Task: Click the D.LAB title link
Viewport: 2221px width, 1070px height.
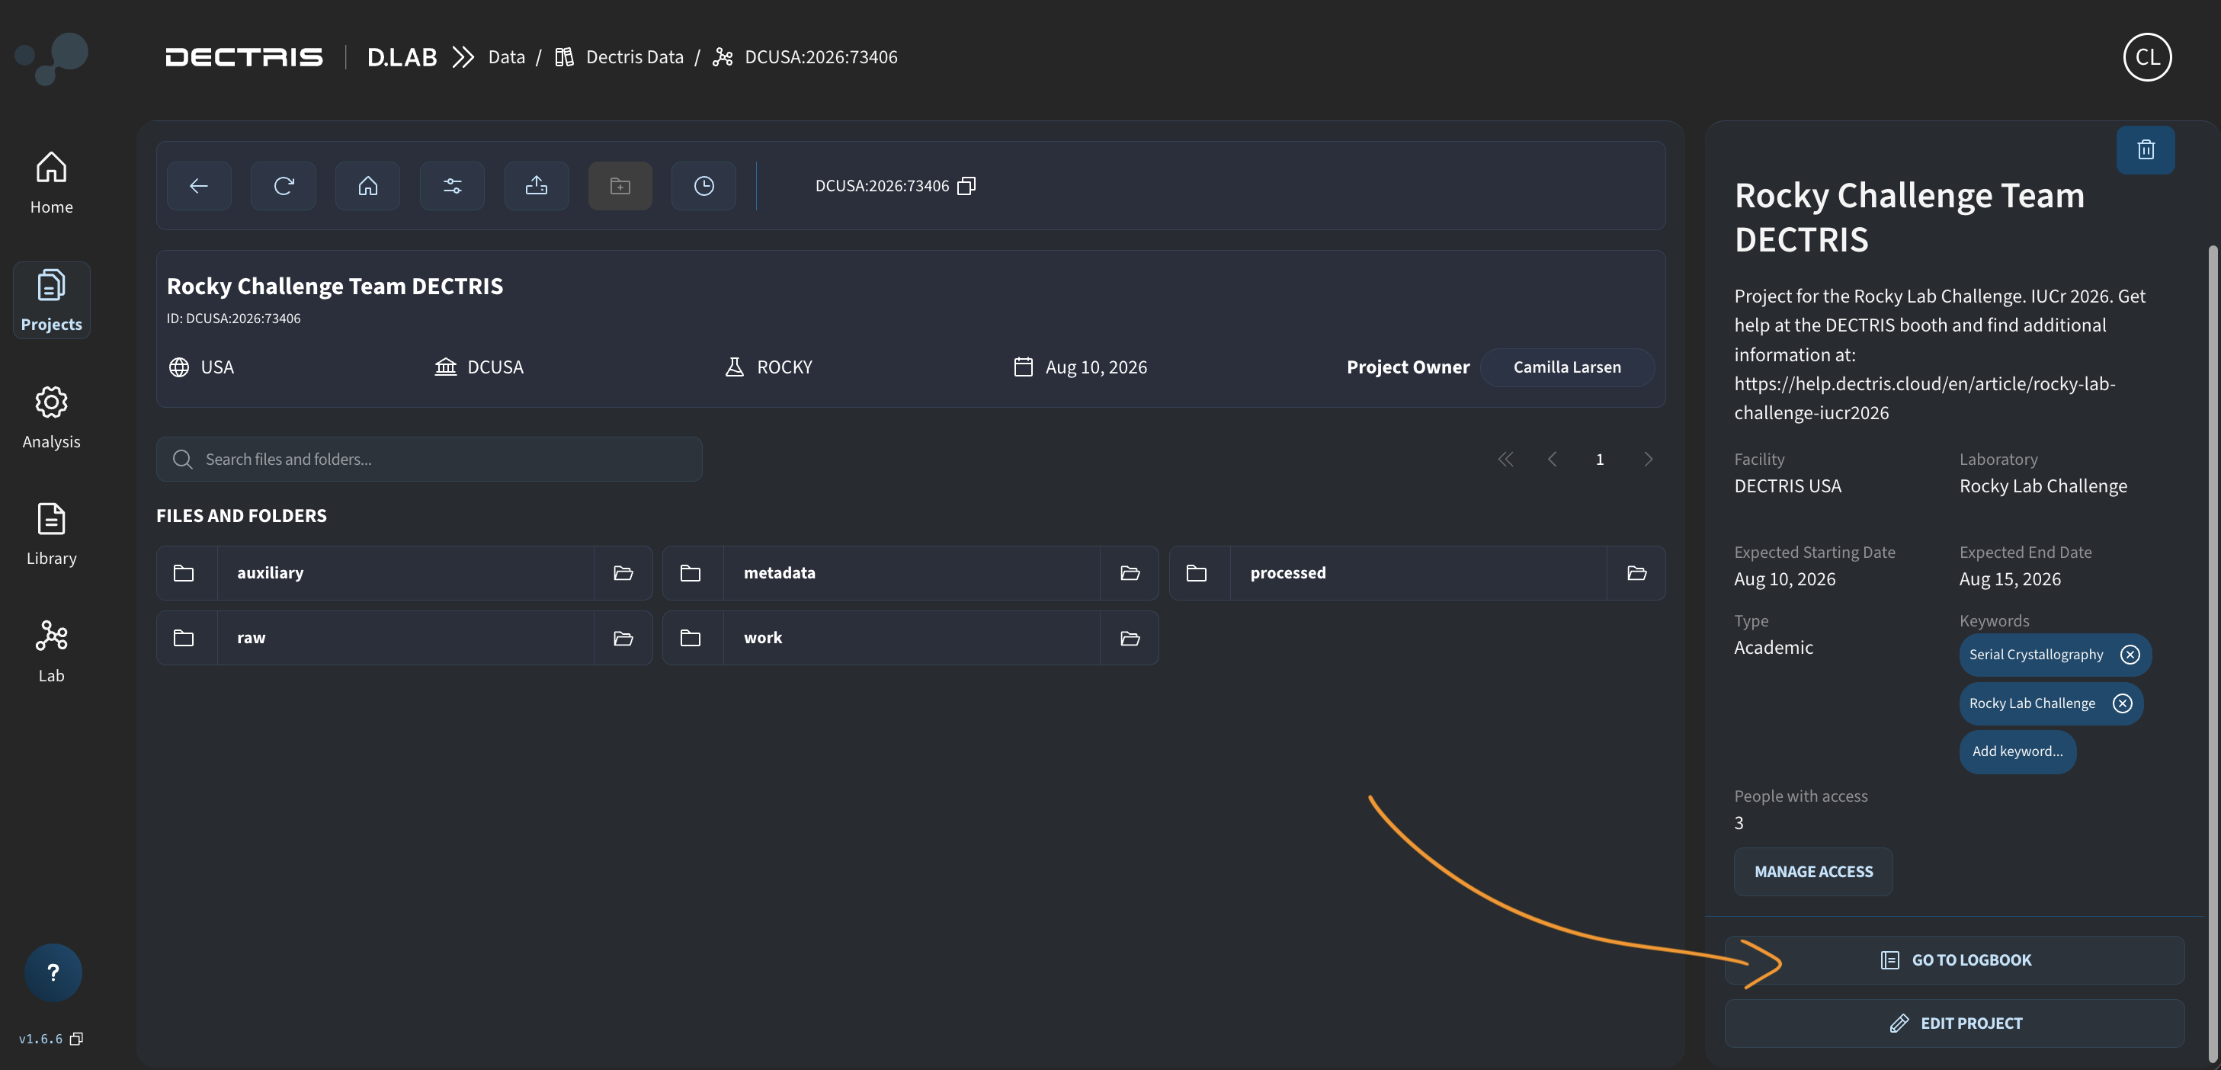Action: coord(402,57)
